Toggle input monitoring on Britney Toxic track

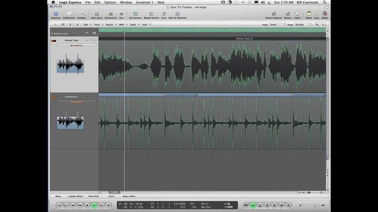click(83, 40)
